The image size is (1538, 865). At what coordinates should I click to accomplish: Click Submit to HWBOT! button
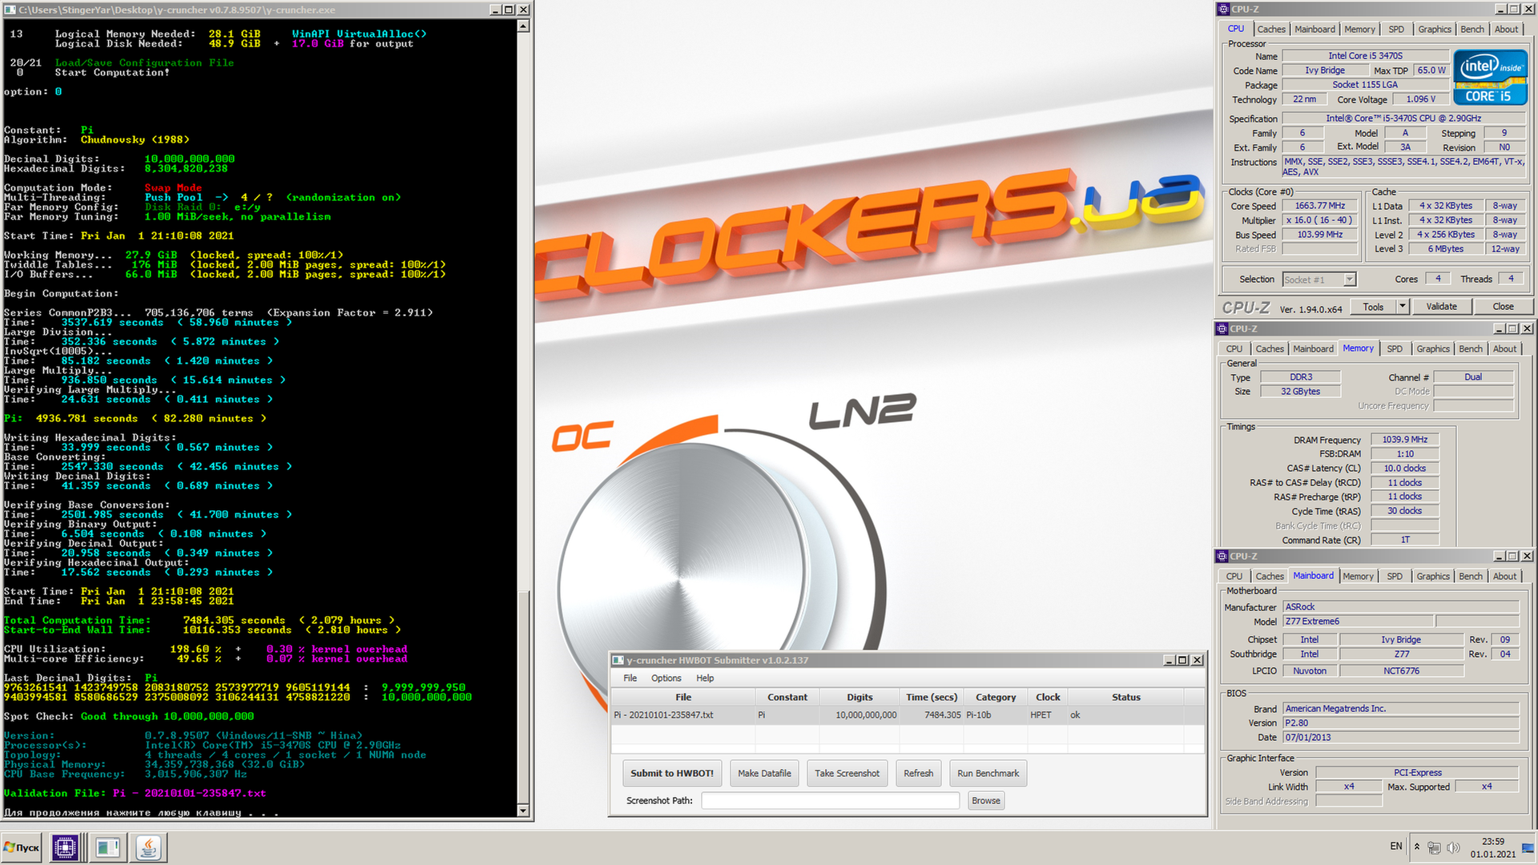coord(671,773)
